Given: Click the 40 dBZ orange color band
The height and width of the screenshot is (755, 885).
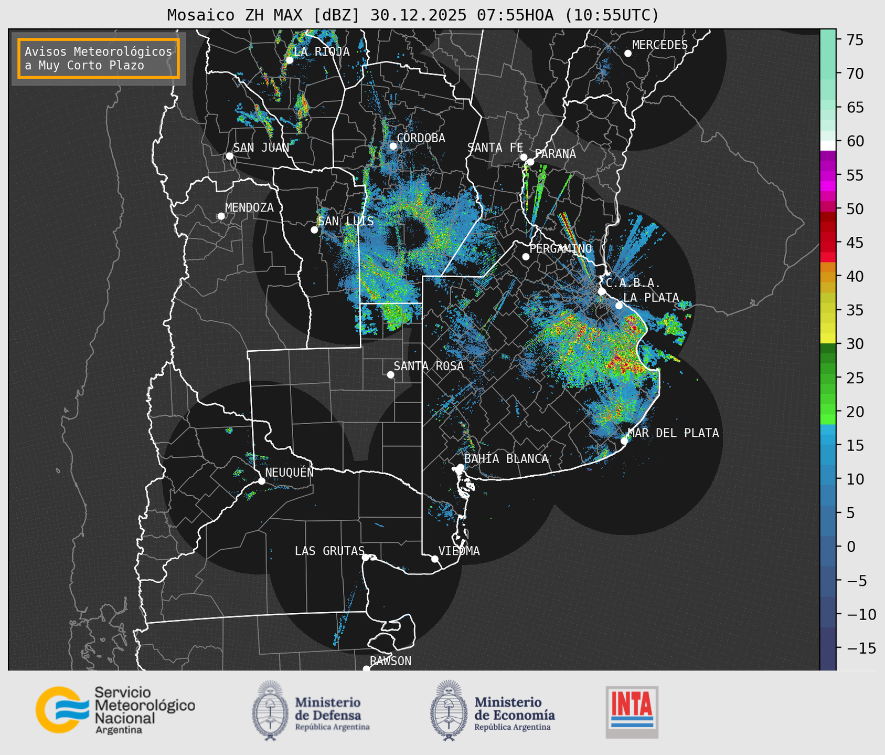Looking at the screenshot, I should tap(828, 277).
